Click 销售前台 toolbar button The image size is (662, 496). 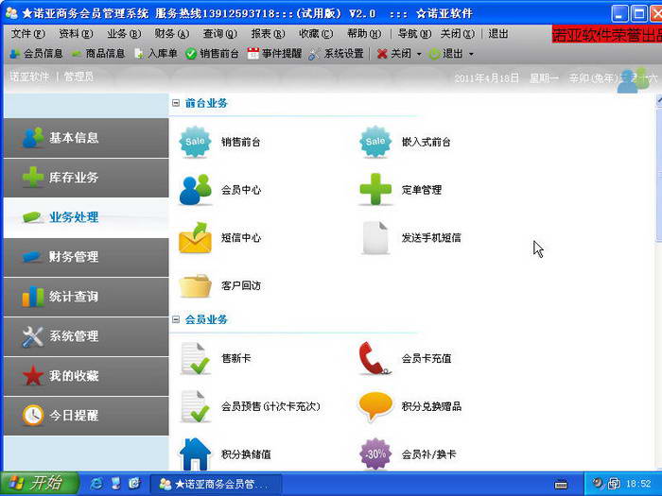[x=212, y=54]
